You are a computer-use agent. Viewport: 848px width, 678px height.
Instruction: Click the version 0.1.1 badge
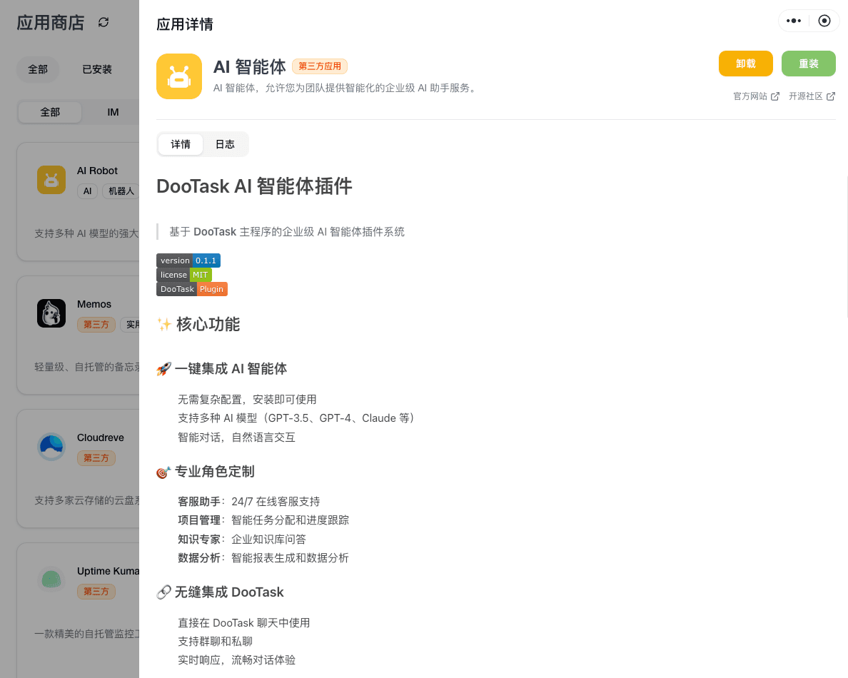point(188,260)
